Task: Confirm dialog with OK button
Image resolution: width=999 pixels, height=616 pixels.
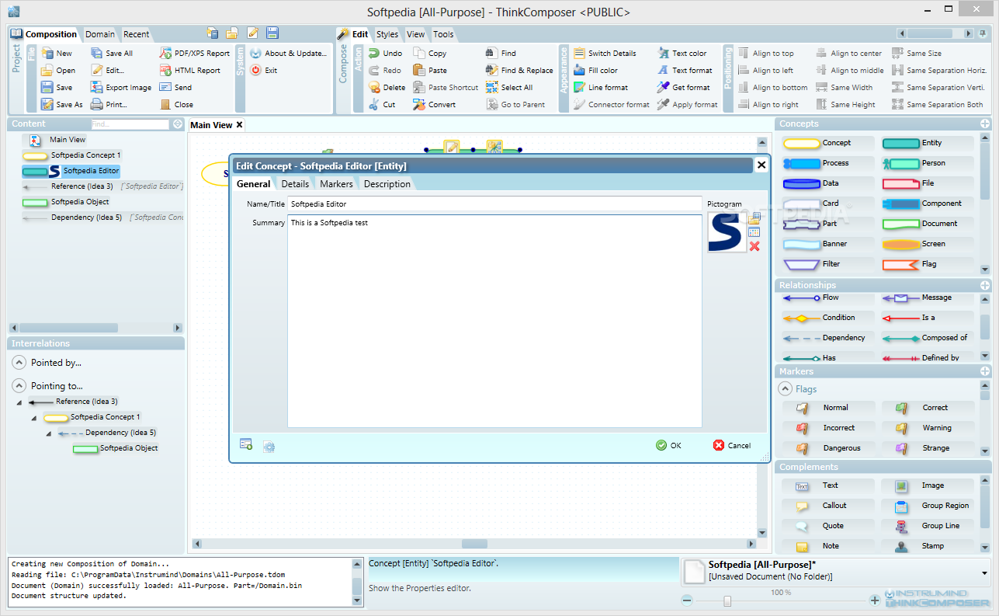Action: click(668, 446)
